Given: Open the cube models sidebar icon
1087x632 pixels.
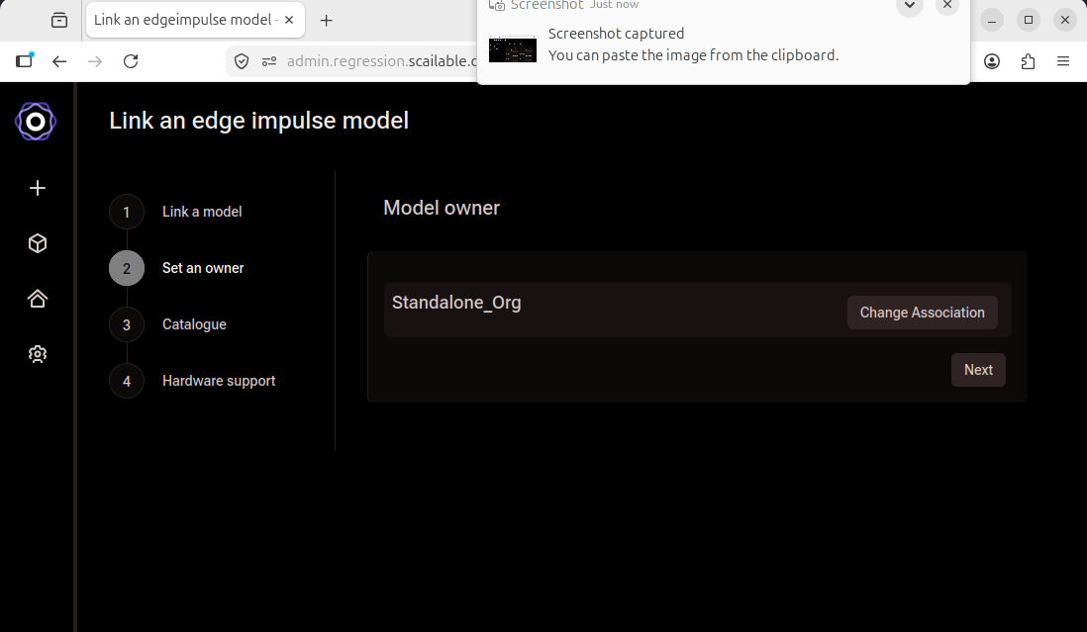Looking at the screenshot, I should pos(38,243).
